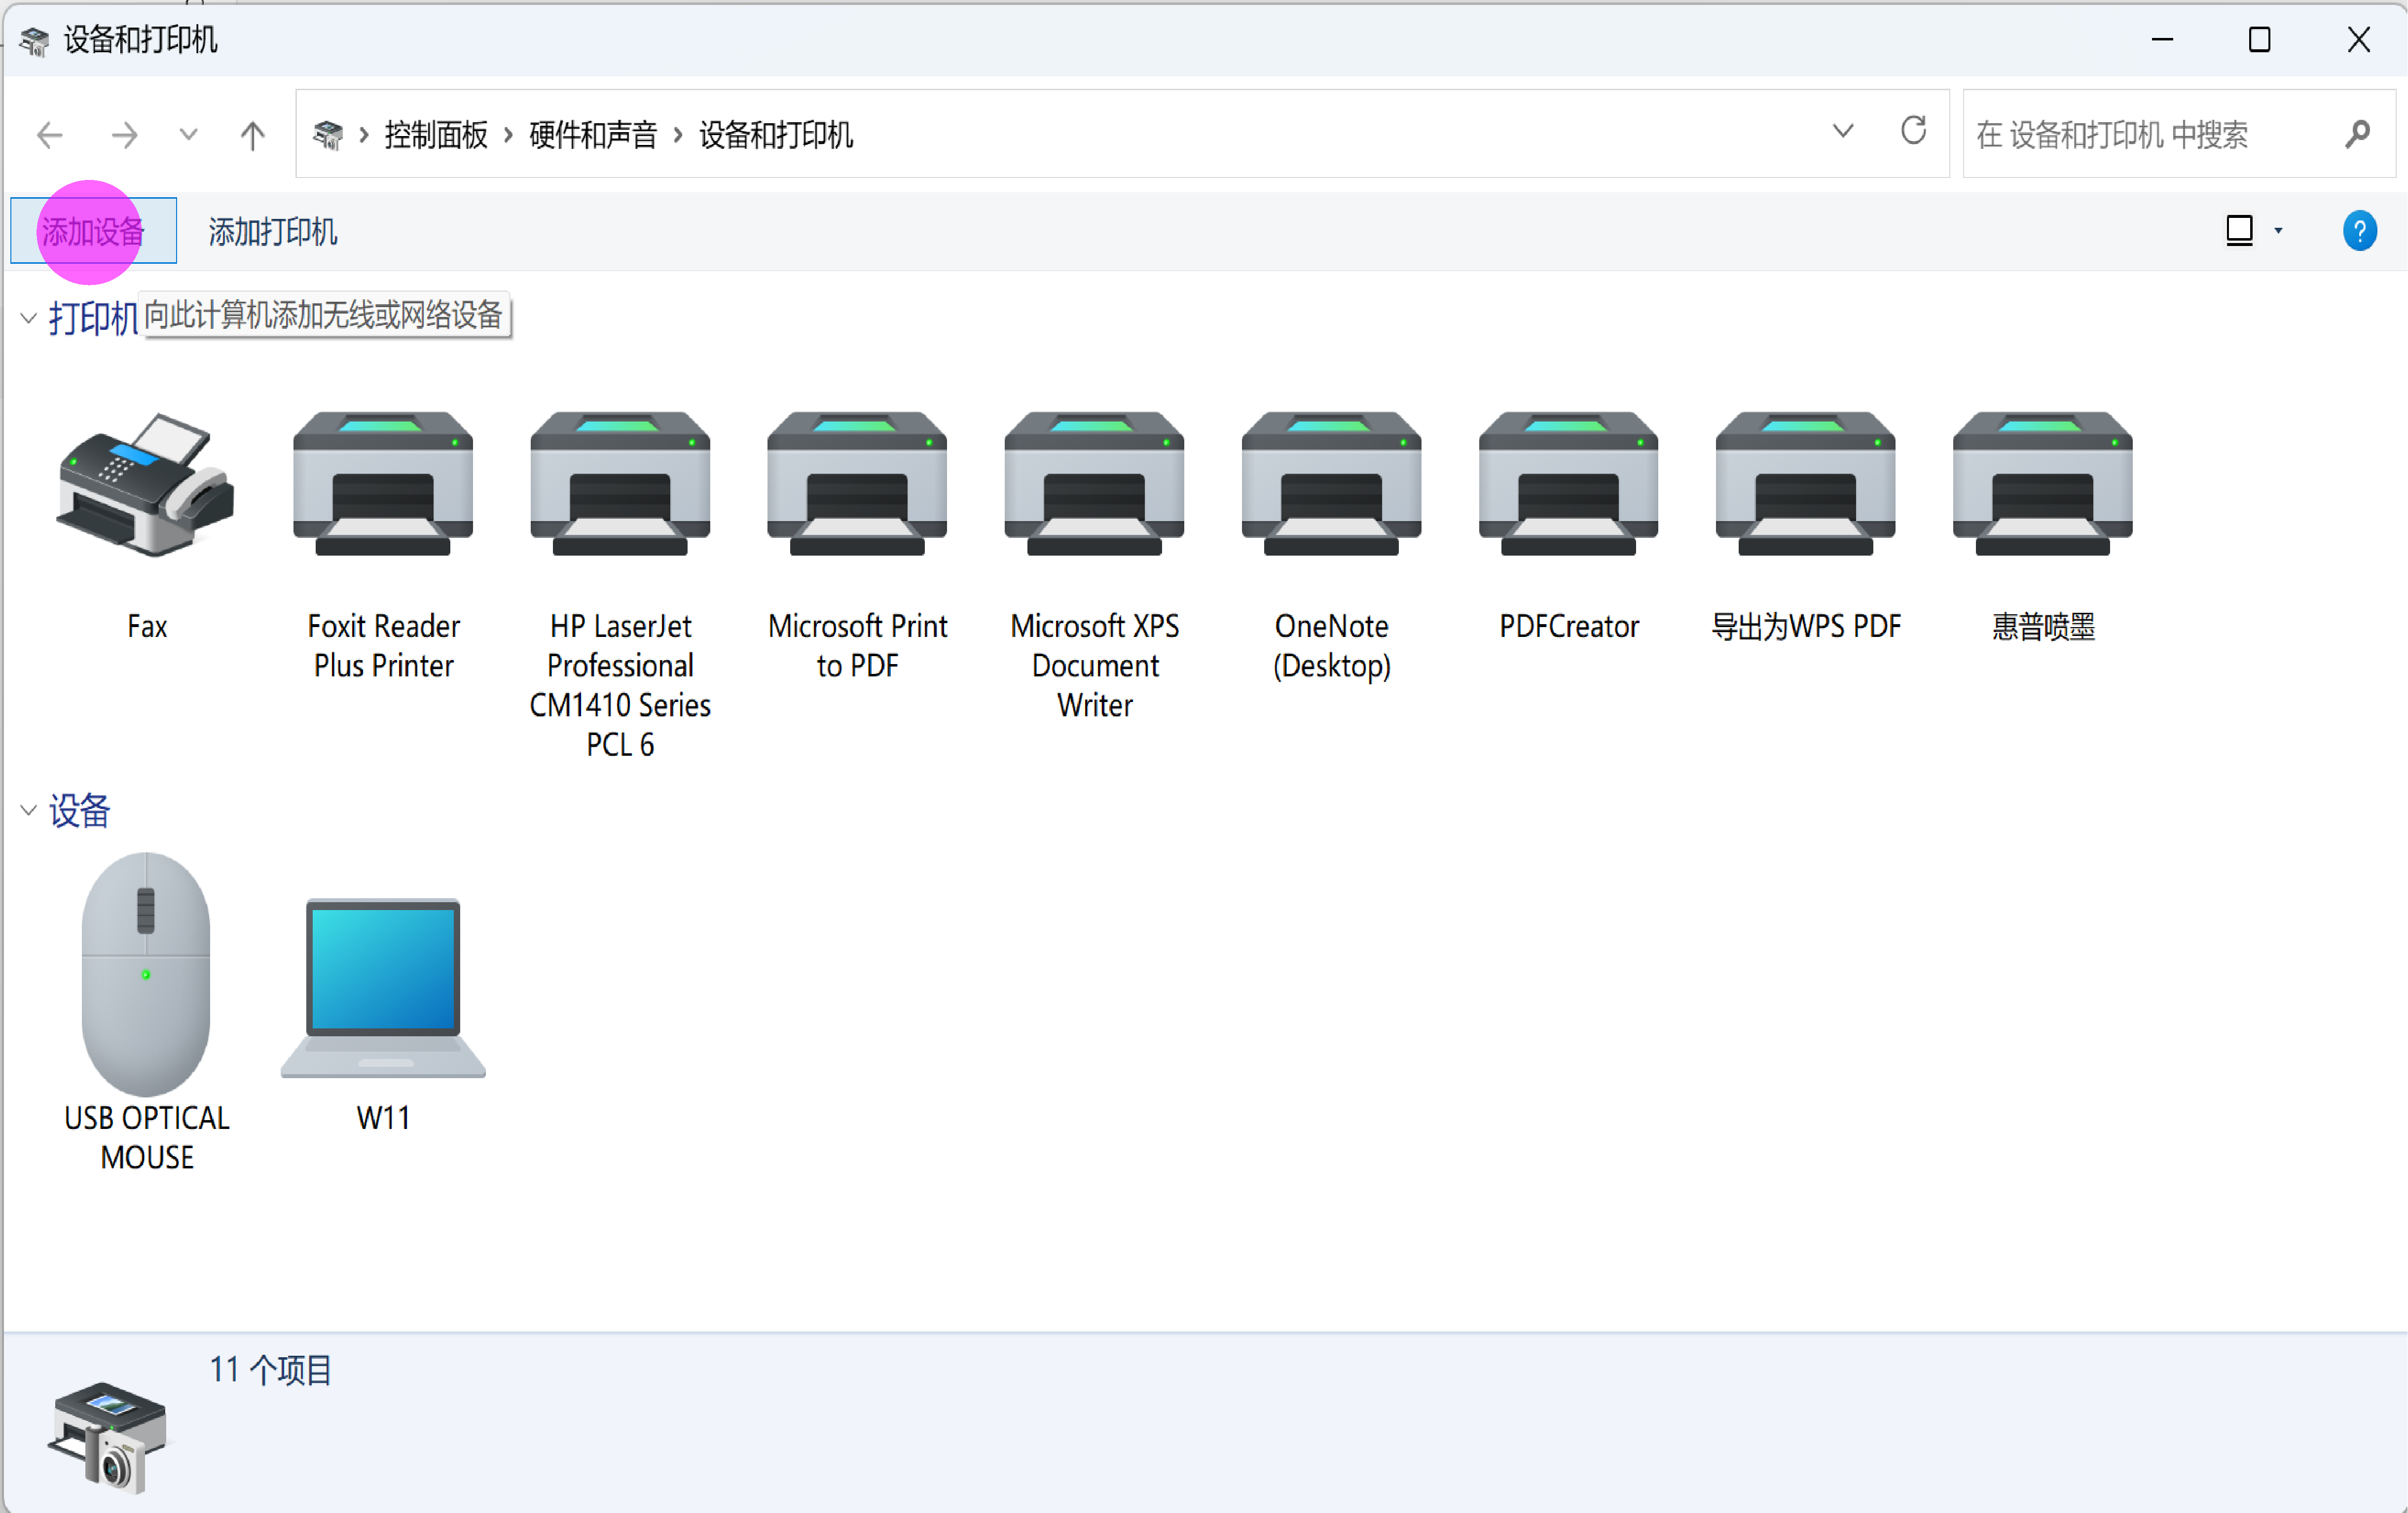The width and height of the screenshot is (2408, 1513).
Task: Collapse the 设备 group section
Action: [28, 810]
